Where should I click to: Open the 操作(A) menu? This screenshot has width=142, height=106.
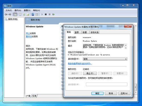click(x=18, y=10)
